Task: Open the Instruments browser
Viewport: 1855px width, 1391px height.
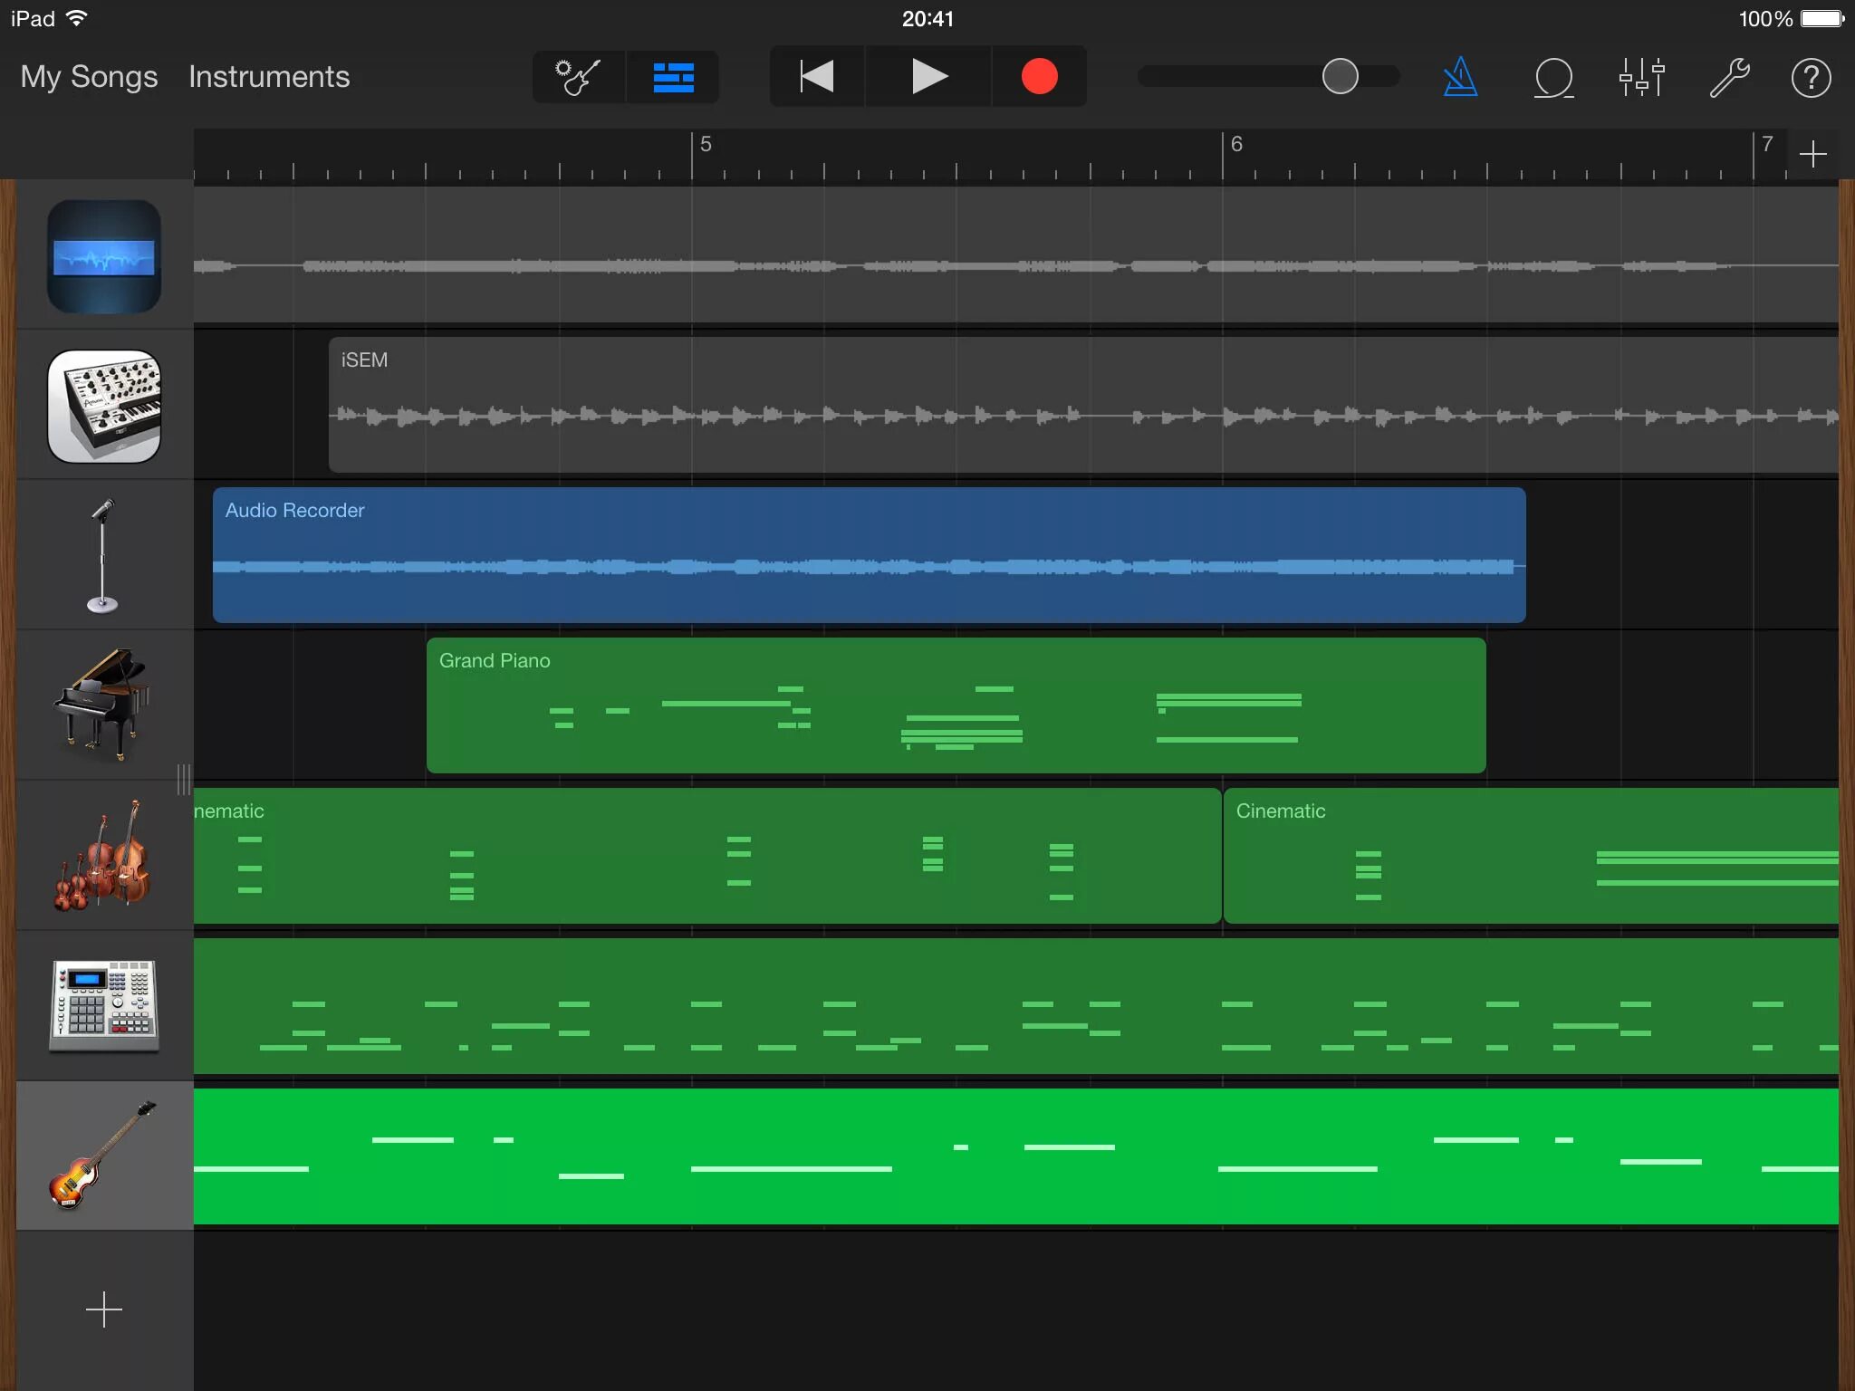Action: [269, 77]
